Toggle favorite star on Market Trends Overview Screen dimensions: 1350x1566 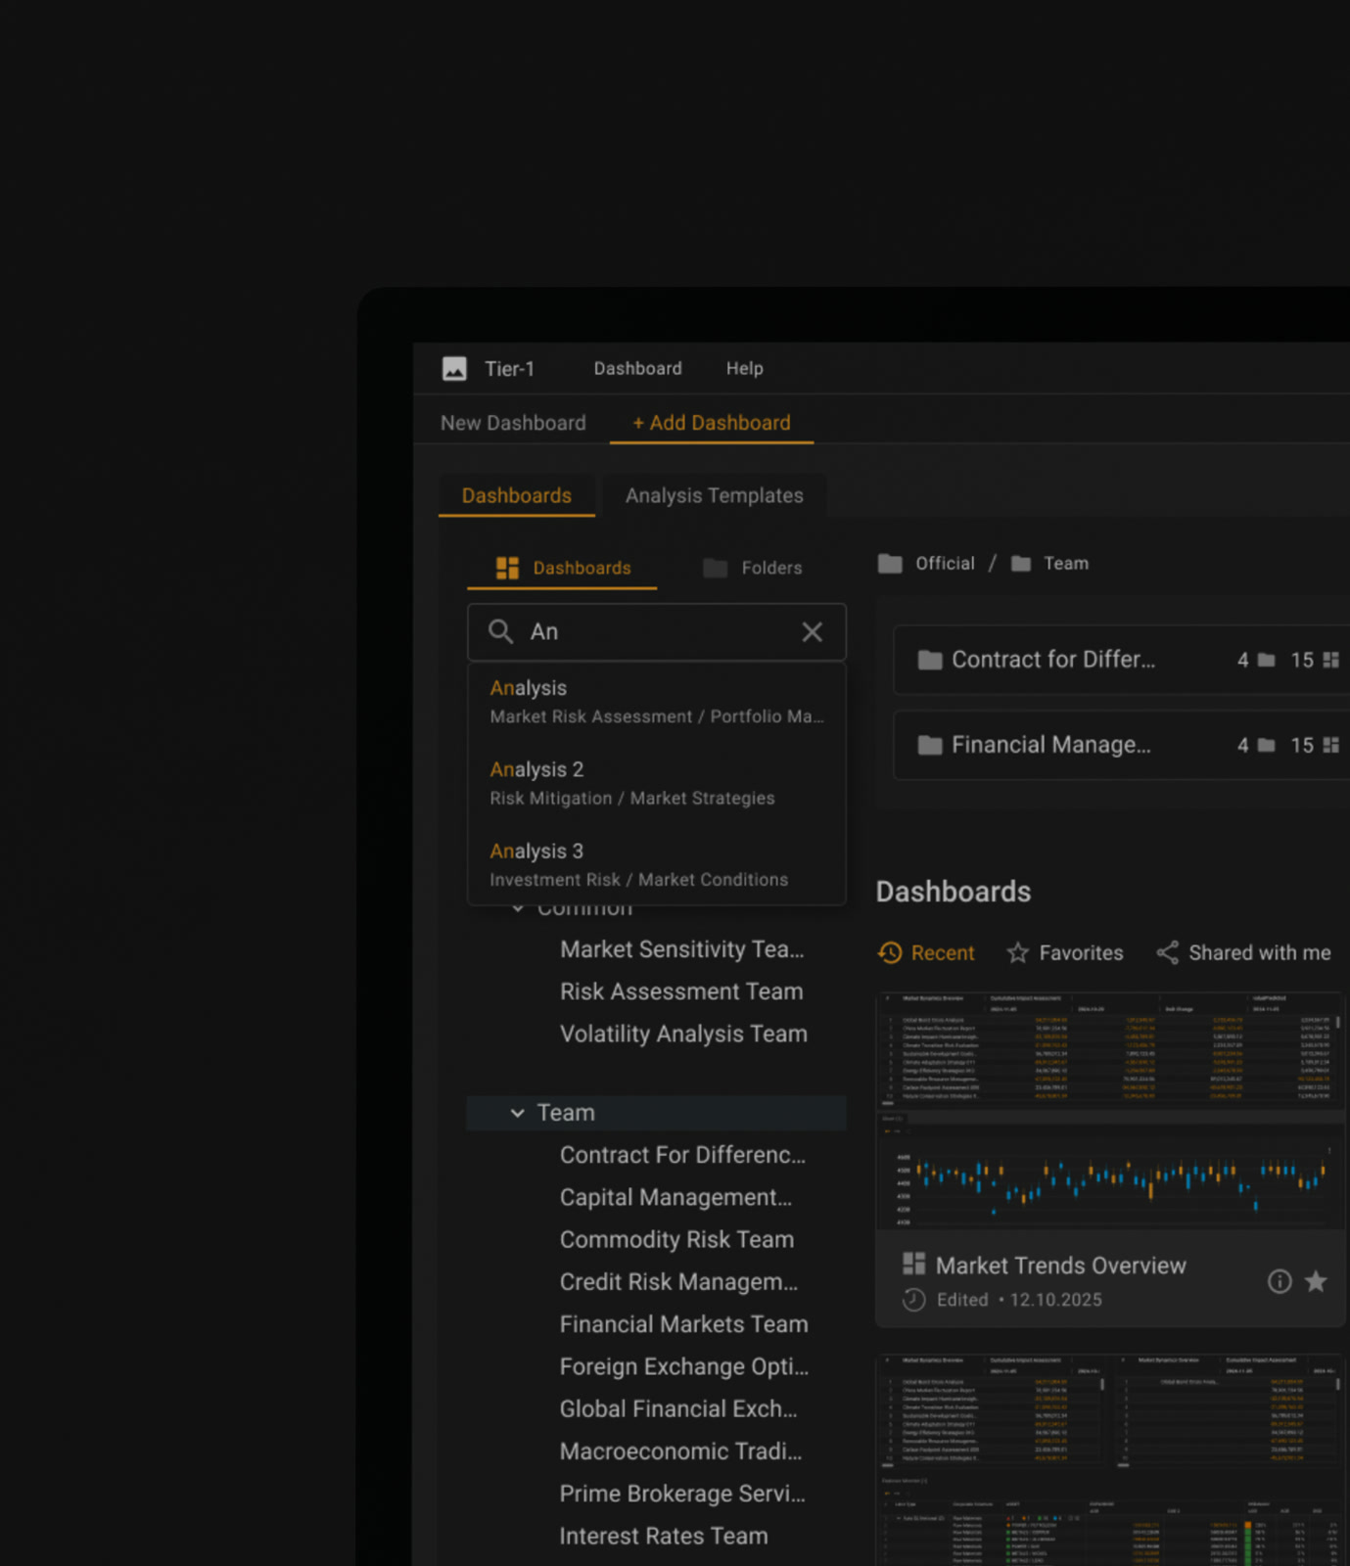coord(1316,1281)
